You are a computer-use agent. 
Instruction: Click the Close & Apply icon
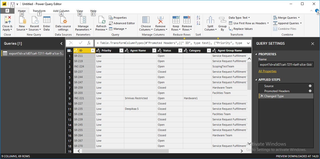click(8, 20)
